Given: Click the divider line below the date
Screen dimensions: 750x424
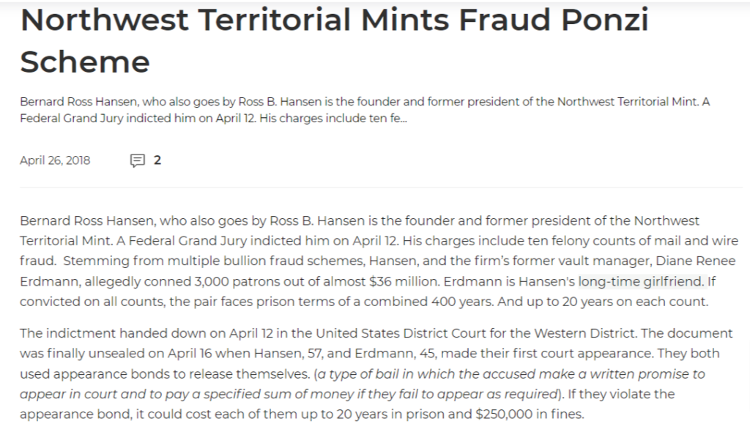Looking at the screenshot, I should 381,188.
